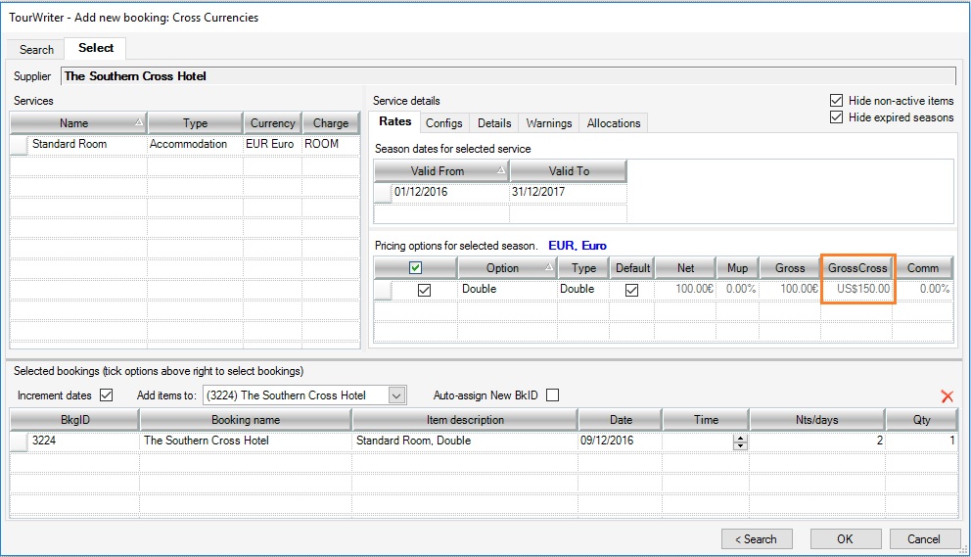Screen dimensions: 971x557
Task: Click the Time spinner arrows for booking 3224
Action: point(740,441)
